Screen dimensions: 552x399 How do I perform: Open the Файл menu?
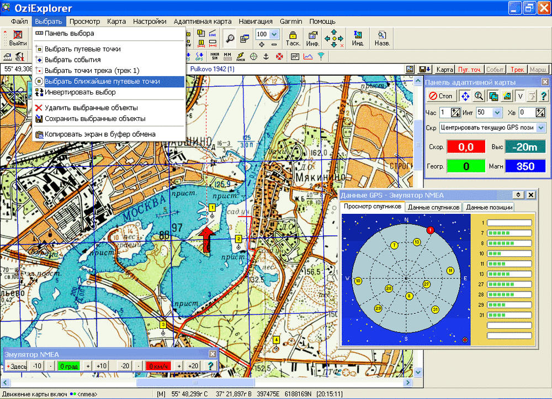click(x=19, y=22)
